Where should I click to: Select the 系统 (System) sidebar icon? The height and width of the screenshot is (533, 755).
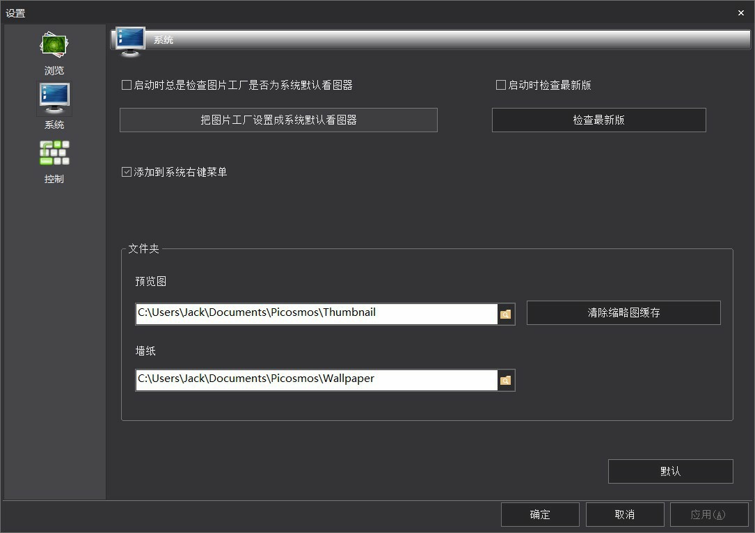point(54,100)
